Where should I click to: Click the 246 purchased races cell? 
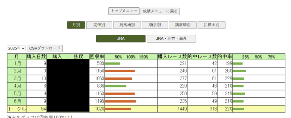172,71
